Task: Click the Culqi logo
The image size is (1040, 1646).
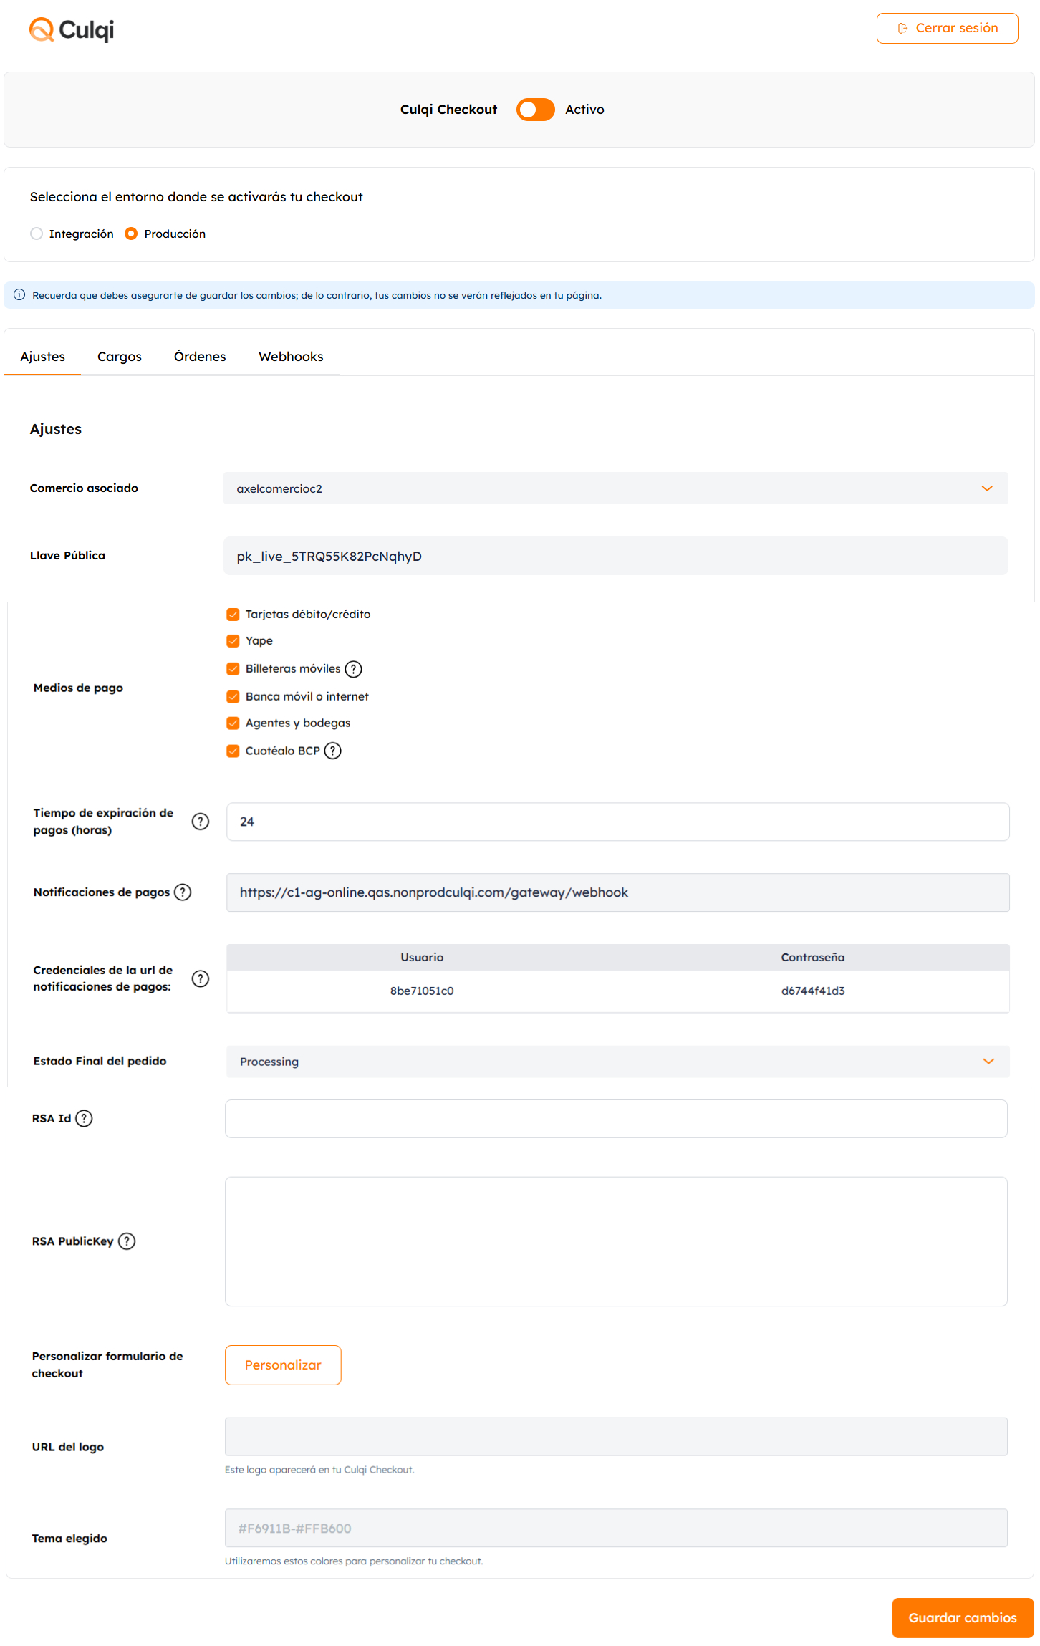Action: coord(72,30)
